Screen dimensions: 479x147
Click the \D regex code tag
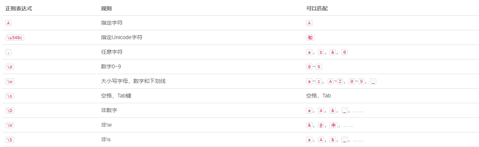[x=10, y=111]
